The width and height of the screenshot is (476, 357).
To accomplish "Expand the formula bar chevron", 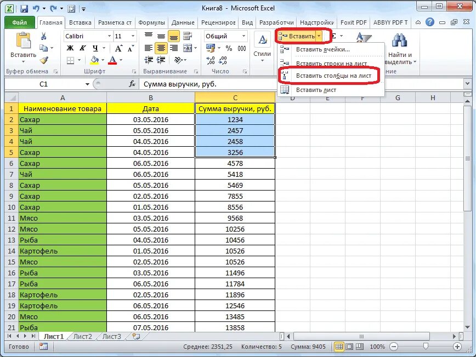I will tap(467, 84).
